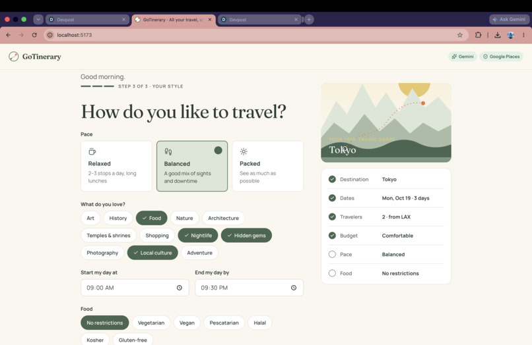The image size is (532, 345).
Task: Open the Chrome three-dot menu
Action: (523, 35)
